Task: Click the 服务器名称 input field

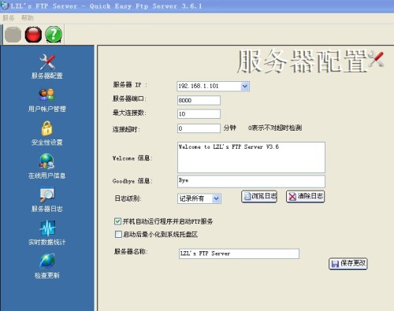Action: (x=239, y=254)
